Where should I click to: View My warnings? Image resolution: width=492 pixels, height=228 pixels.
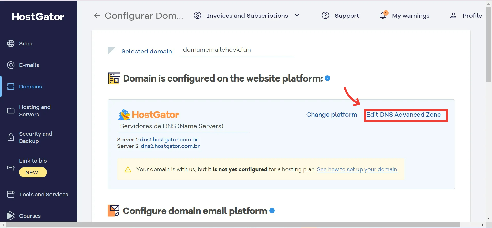point(411,16)
